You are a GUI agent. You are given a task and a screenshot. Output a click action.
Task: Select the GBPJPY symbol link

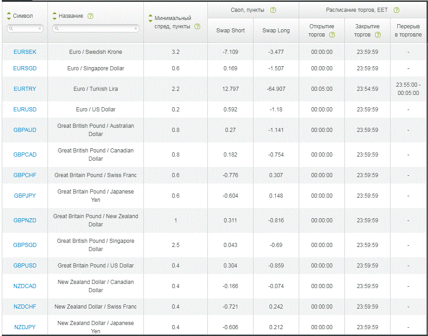click(x=25, y=196)
